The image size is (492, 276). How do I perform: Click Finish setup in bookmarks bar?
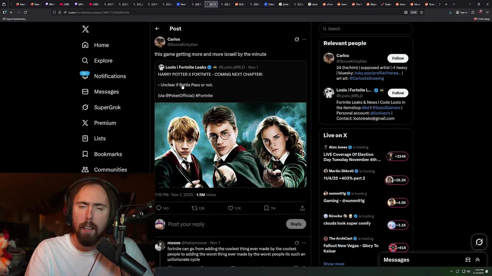point(482,19)
